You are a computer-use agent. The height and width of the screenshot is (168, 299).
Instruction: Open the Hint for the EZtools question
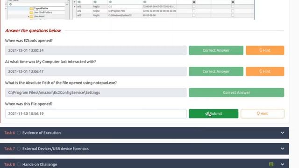(x=265, y=50)
